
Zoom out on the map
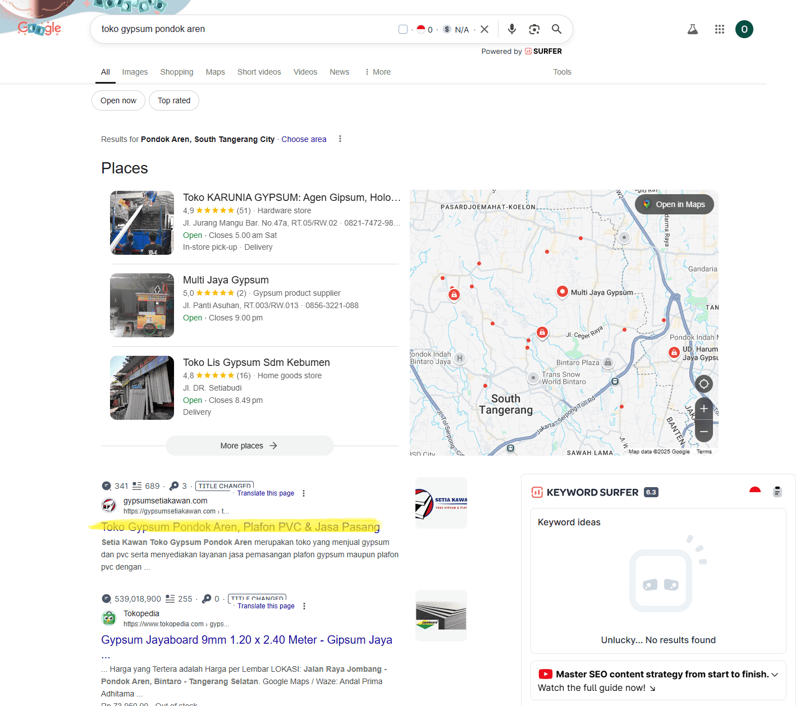pos(703,431)
